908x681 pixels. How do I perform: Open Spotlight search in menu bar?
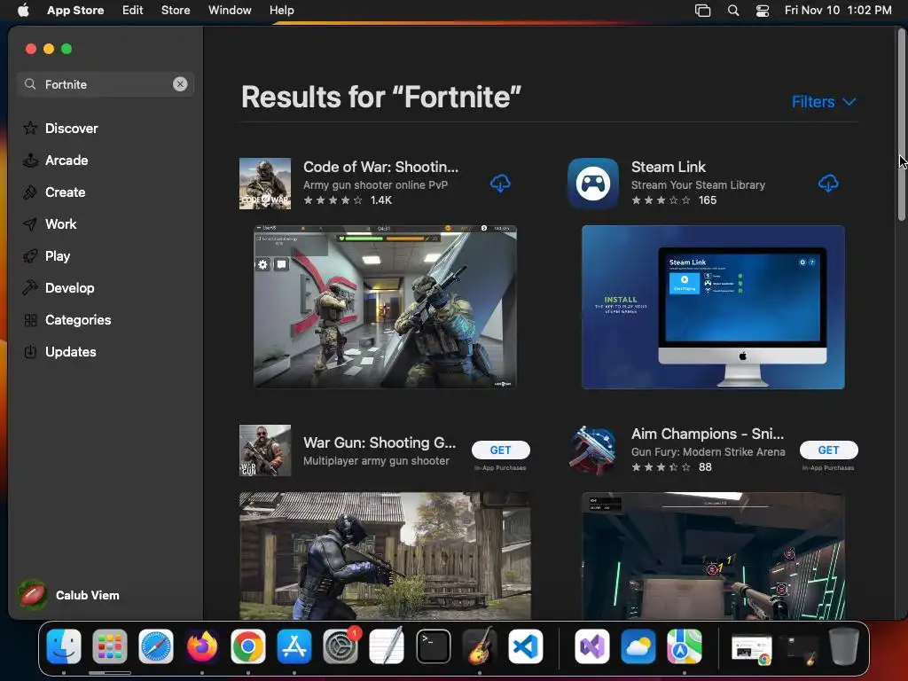733,11
